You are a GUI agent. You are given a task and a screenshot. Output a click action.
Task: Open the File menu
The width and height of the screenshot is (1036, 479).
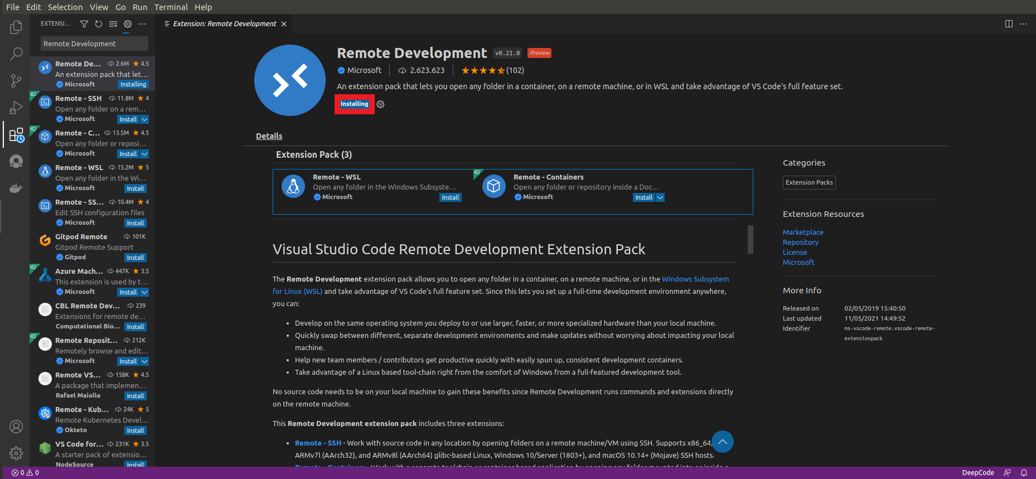click(13, 7)
